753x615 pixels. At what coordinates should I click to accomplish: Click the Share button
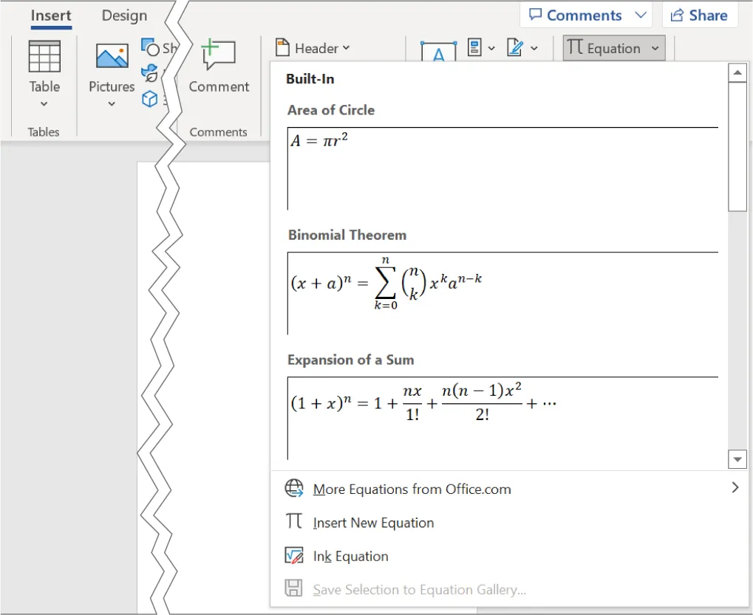point(698,14)
